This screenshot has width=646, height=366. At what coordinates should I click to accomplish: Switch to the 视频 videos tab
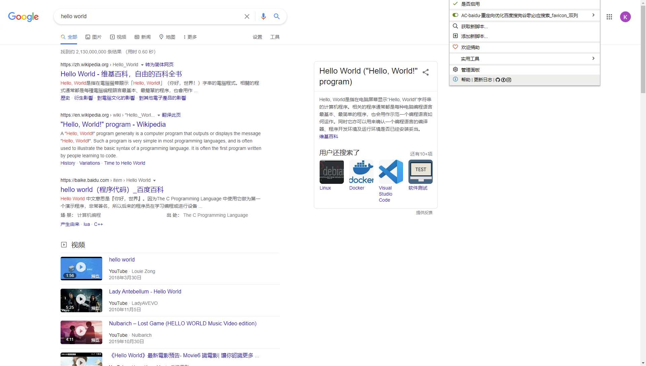(x=118, y=37)
